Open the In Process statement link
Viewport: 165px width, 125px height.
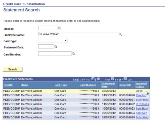142,104
